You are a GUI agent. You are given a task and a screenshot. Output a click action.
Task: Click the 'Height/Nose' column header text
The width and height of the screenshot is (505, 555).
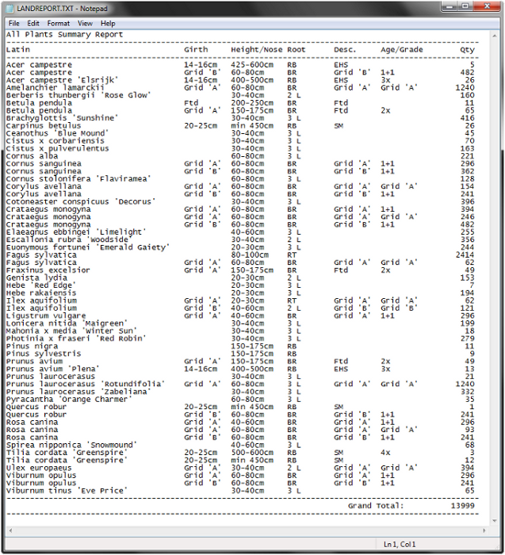click(x=257, y=49)
